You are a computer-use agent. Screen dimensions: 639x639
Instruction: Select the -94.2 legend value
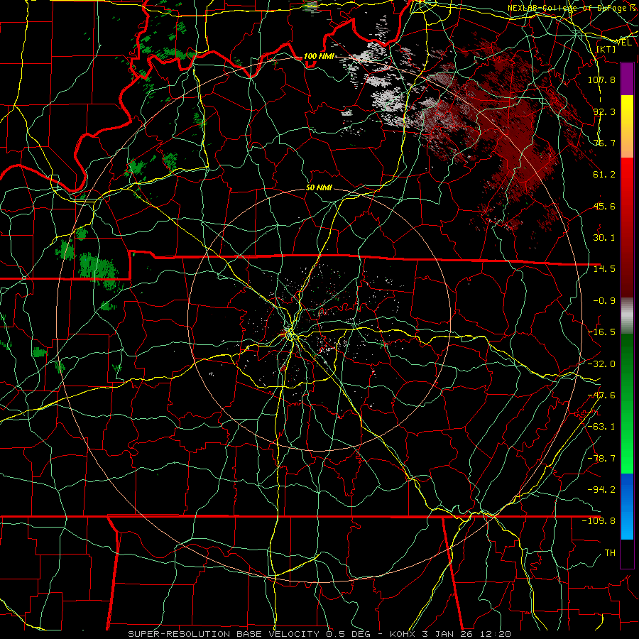pos(601,490)
